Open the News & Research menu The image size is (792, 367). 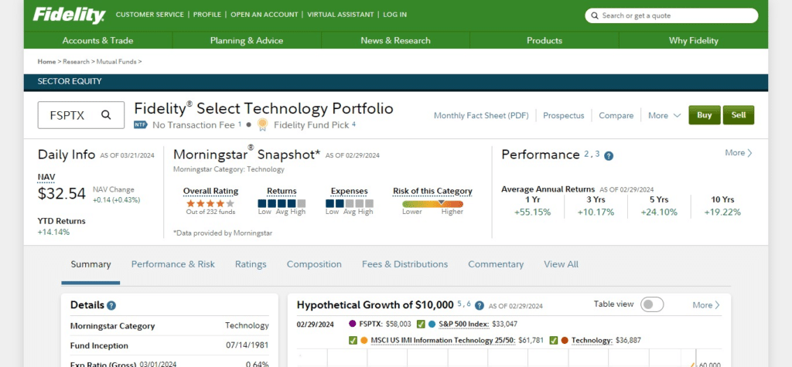click(395, 40)
